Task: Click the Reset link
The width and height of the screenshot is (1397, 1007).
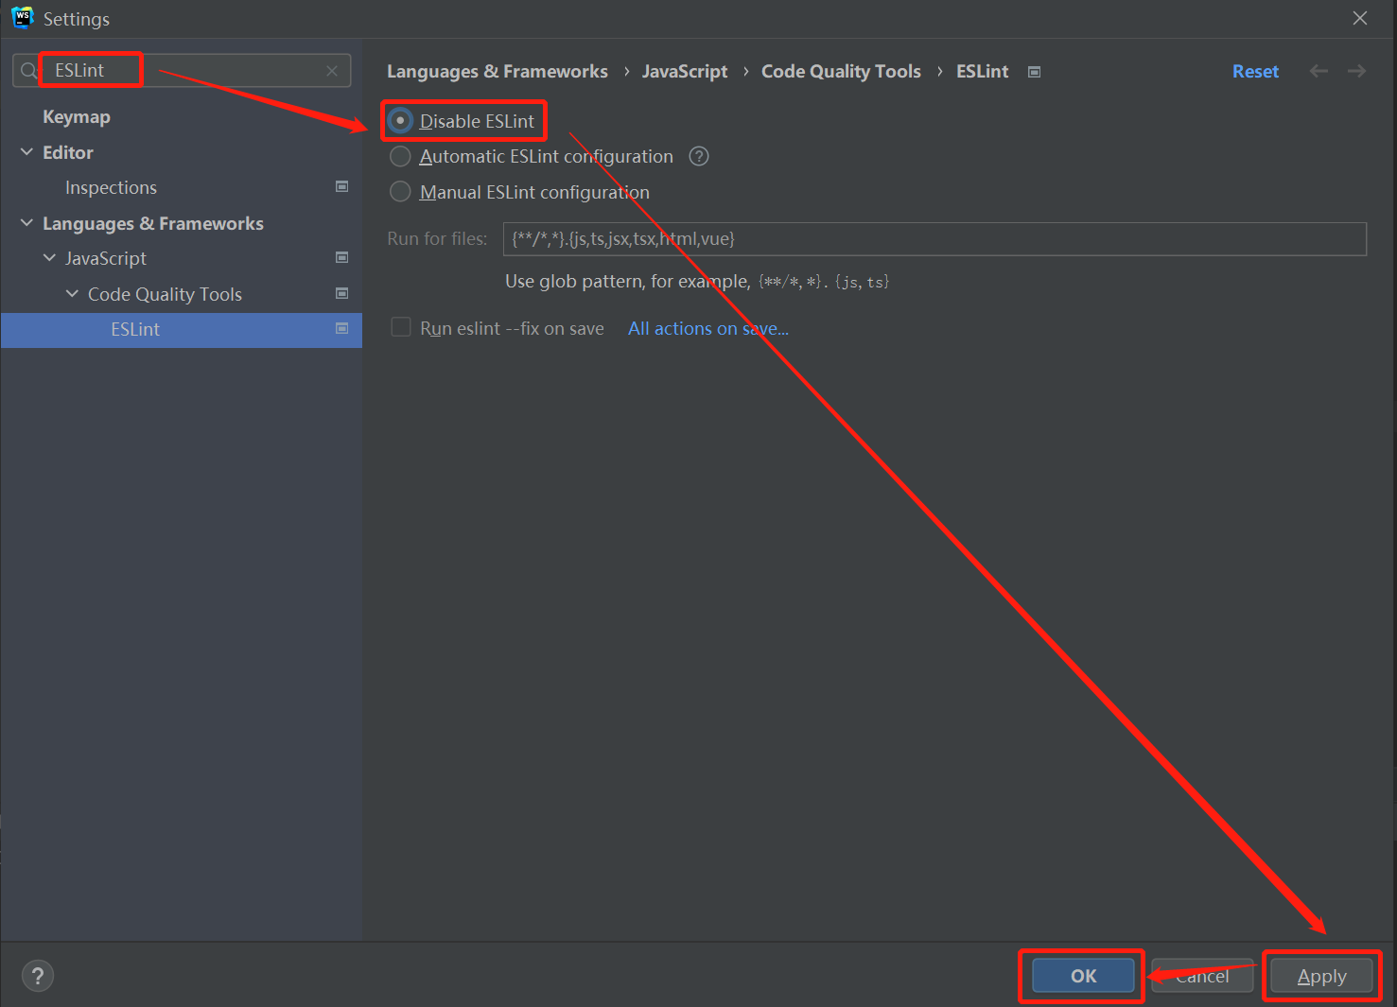Action: 1255,71
